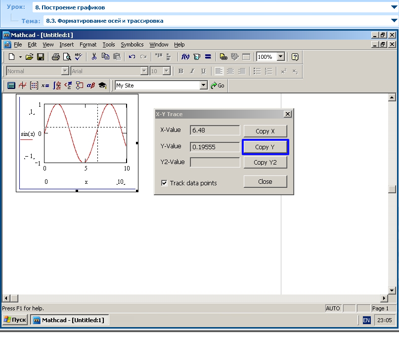Click the Insert Unit icon
Screen dimensions: 399x337
(x=196, y=57)
